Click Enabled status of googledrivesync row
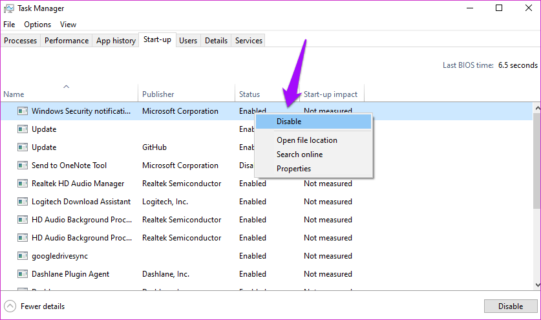 (x=253, y=256)
